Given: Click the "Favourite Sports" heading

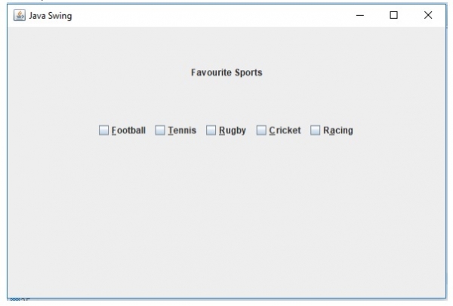Looking at the screenshot, I should (x=226, y=73).
